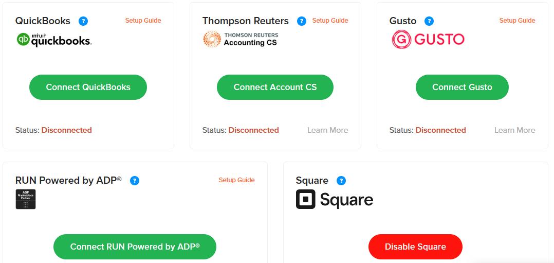The image size is (554, 263).
Task: Open the QuickBooks Setup Guide link
Action: pyautogui.click(x=143, y=21)
